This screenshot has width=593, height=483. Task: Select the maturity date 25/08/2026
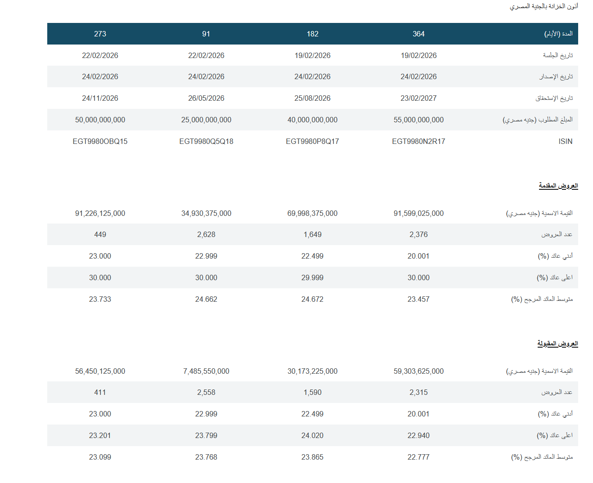[312, 98]
